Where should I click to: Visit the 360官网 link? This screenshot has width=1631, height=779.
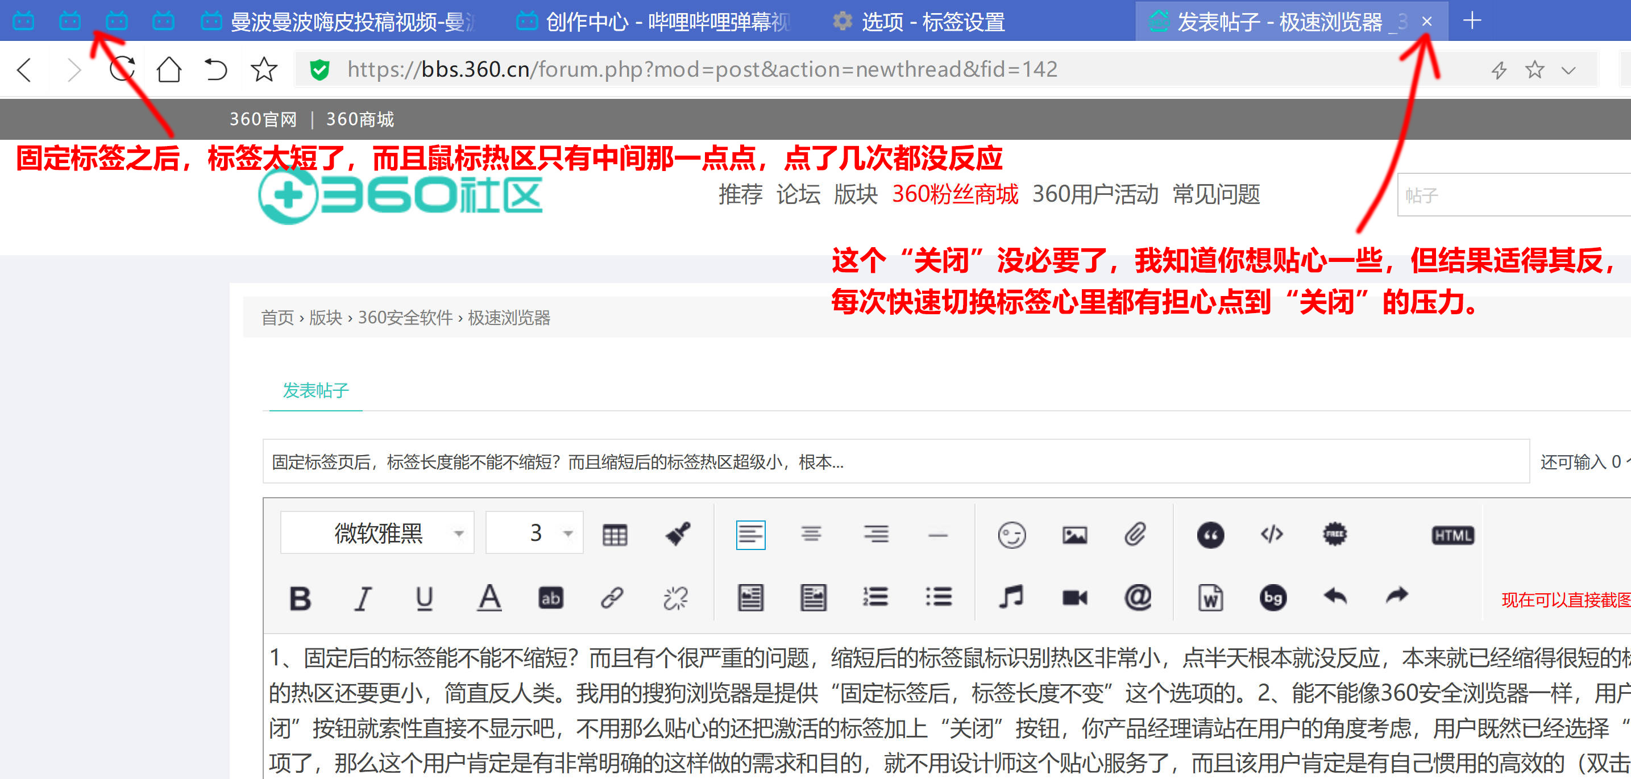coord(263,119)
